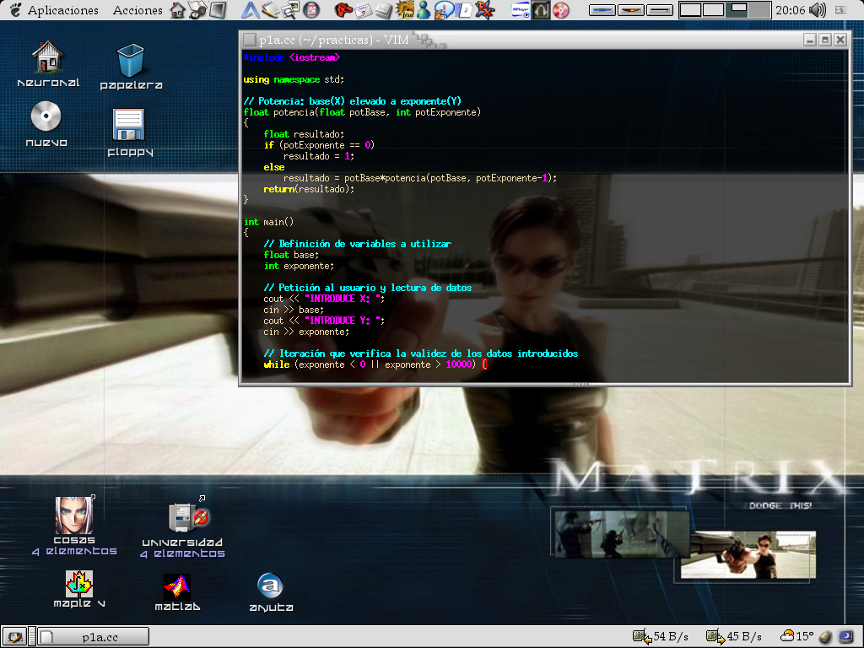
Task: Click the 'float base;' declaration
Action: coord(291,255)
